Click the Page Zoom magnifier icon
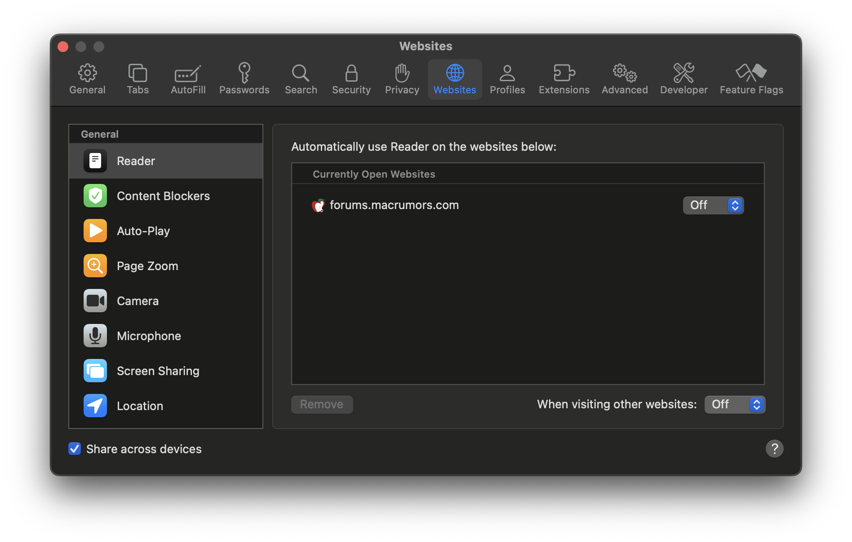 95,266
